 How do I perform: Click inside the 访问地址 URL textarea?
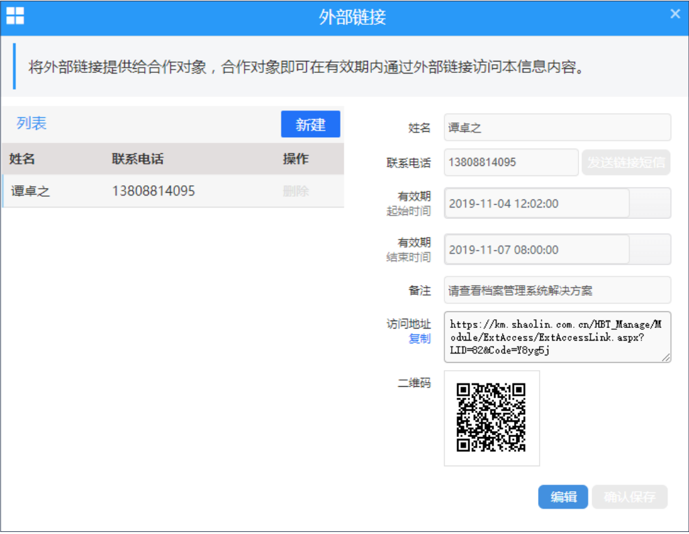(x=557, y=337)
